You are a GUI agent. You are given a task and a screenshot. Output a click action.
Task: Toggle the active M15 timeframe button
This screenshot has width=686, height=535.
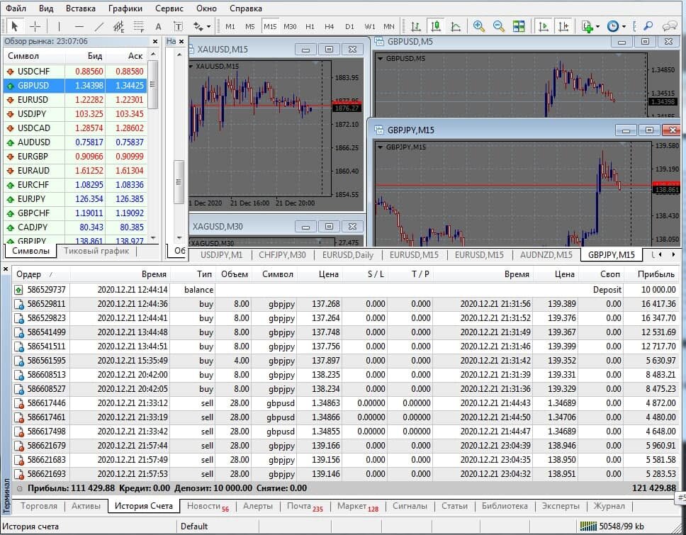[270, 26]
